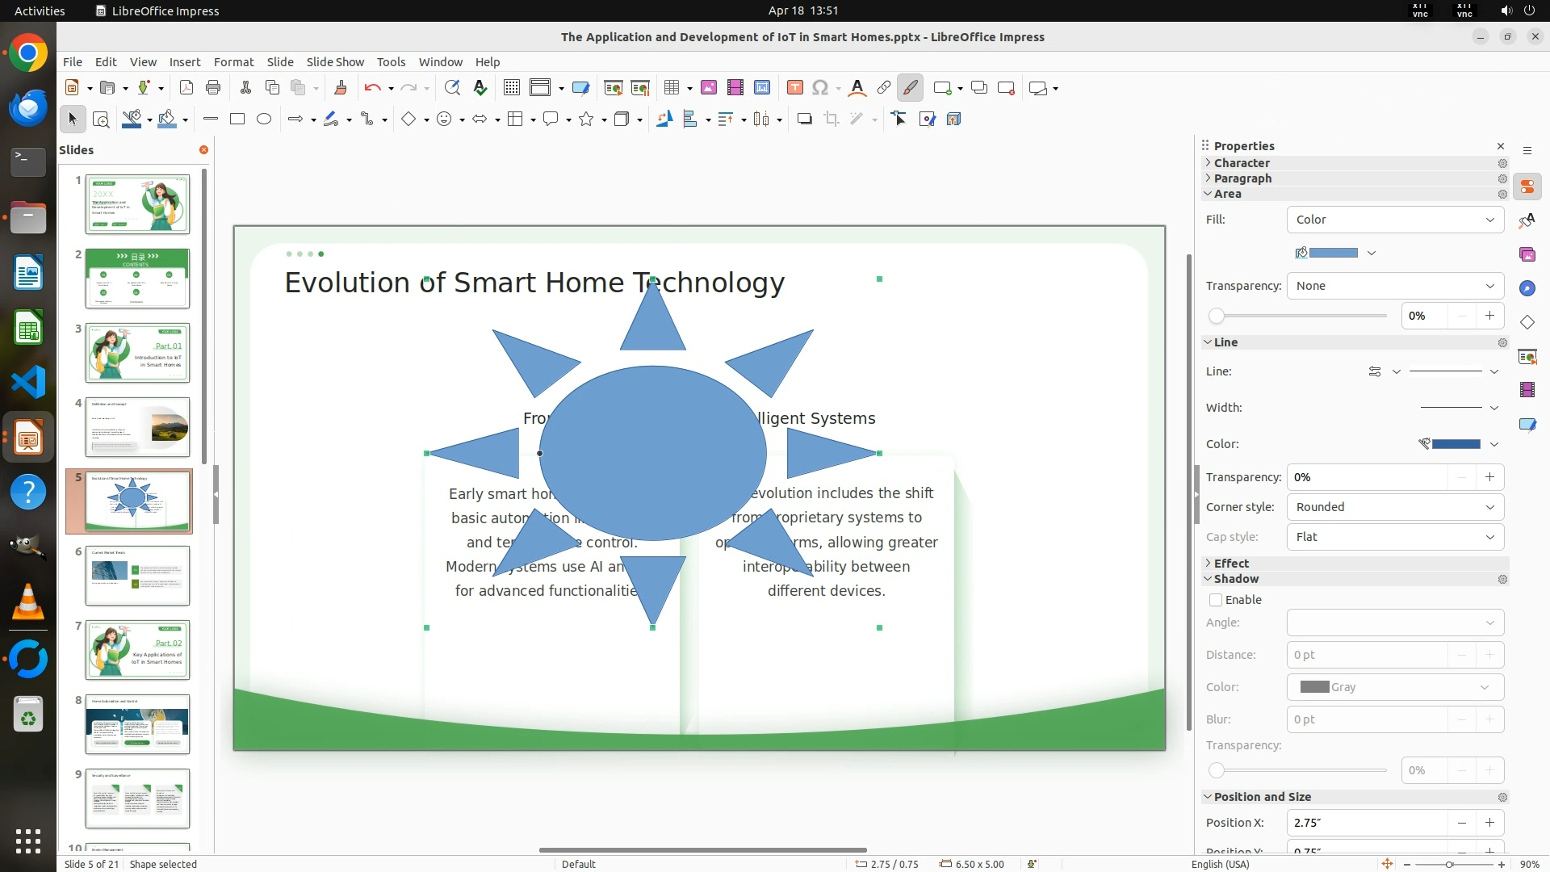Open the Corner style dropdown
Screen dimensions: 1550x872
1394,507
